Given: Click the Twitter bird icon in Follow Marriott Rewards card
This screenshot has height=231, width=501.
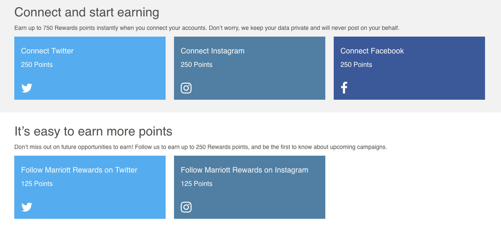Looking at the screenshot, I should coord(27,207).
